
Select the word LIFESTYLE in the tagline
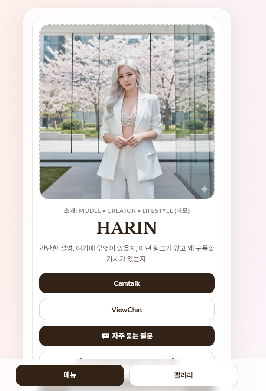(x=158, y=211)
